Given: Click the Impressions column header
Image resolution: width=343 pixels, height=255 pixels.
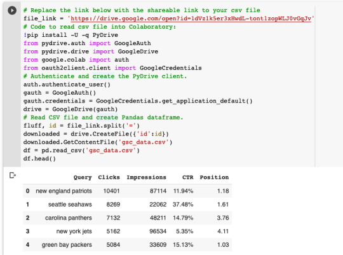Looking at the screenshot, I should tap(146, 177).
